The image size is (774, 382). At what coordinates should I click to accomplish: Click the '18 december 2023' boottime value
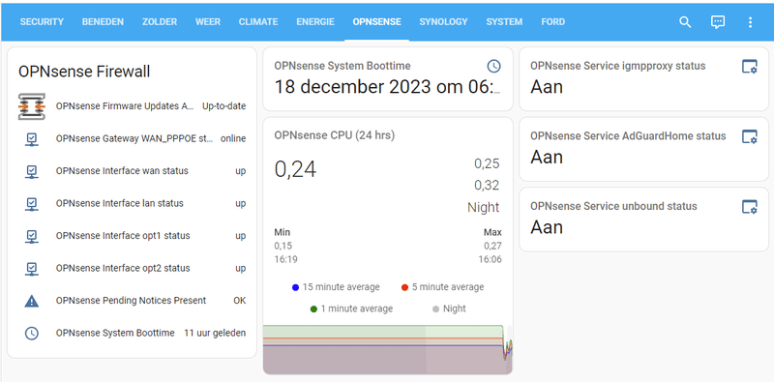point(388,87)
